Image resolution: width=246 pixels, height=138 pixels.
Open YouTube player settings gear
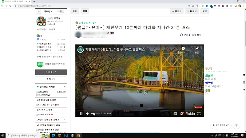pyautogui.click(x=182, y=113)
